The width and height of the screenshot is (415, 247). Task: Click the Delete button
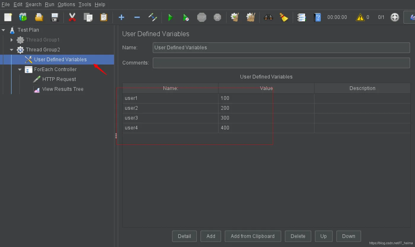click(298, 236)
